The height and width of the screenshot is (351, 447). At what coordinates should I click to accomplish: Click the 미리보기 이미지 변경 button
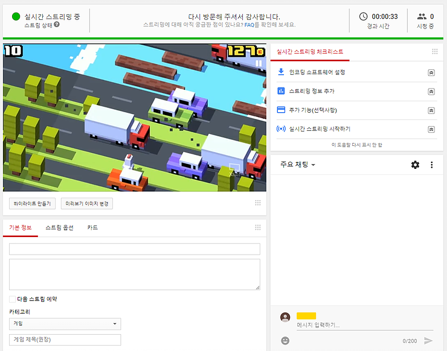pos(87,203)
